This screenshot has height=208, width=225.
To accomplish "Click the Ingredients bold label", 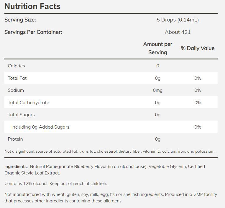I will tap(16, 167).
